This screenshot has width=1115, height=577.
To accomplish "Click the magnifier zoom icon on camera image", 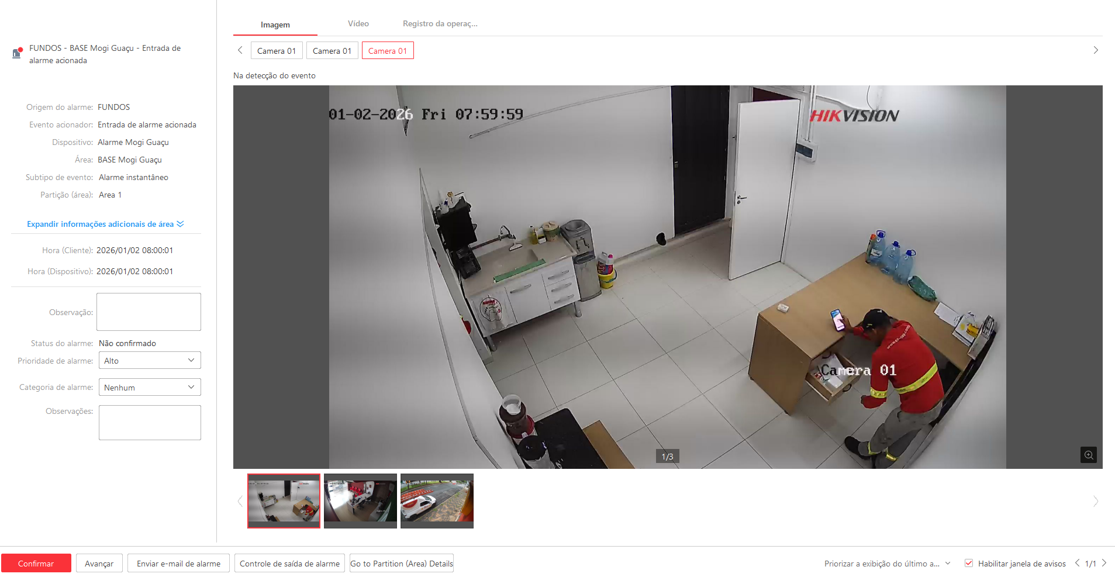I will [1088, 455].
